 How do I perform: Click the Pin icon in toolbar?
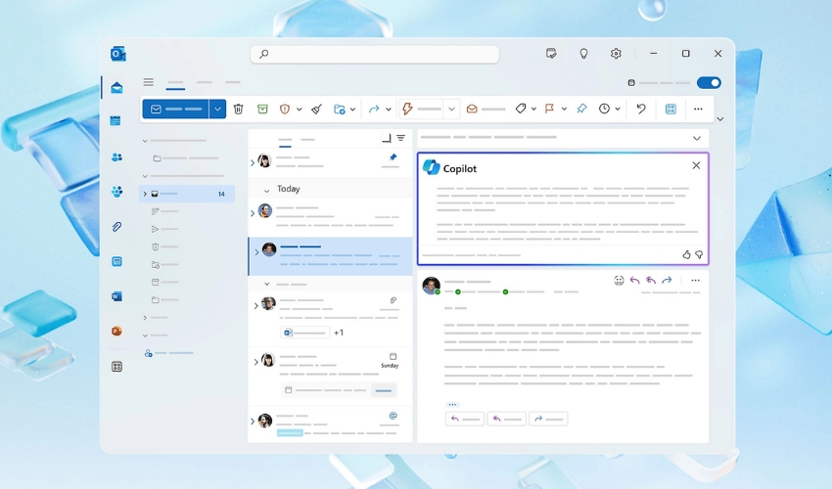click(581, 109)
